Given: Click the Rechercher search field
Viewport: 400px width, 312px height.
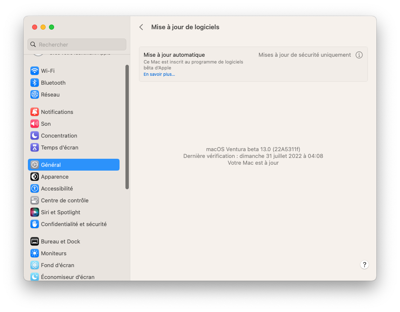Looking at the screenshot, I should pyautogui.click(x=77, y=44).
